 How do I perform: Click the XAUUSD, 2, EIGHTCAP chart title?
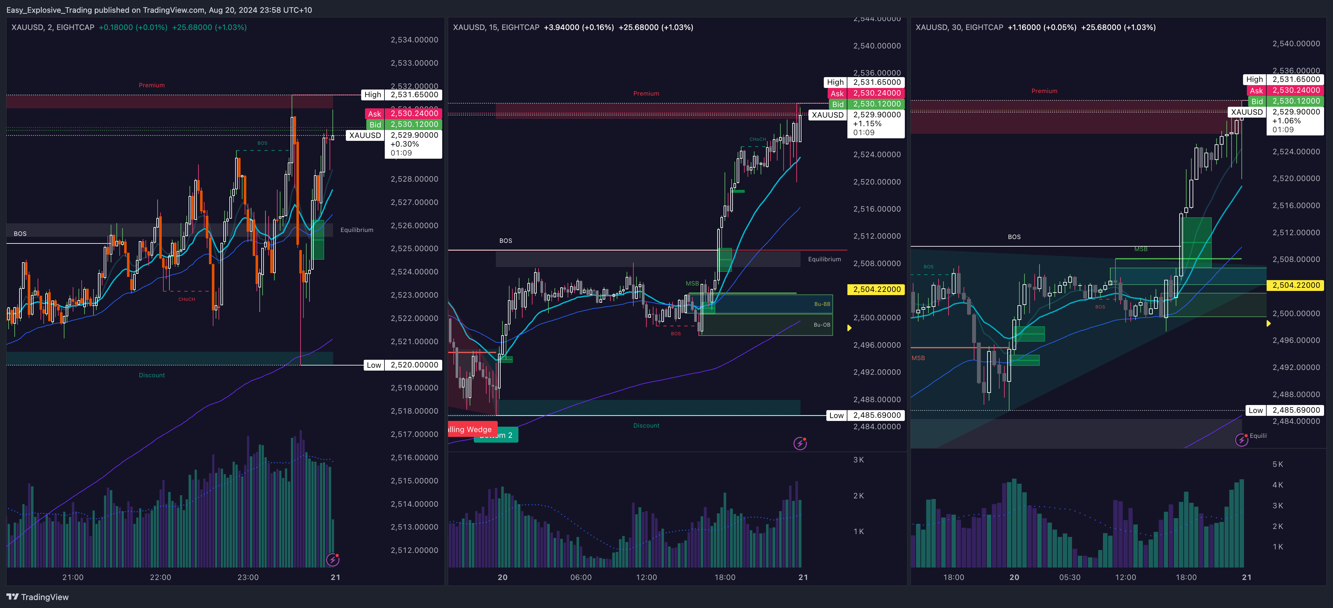(53, 27)
